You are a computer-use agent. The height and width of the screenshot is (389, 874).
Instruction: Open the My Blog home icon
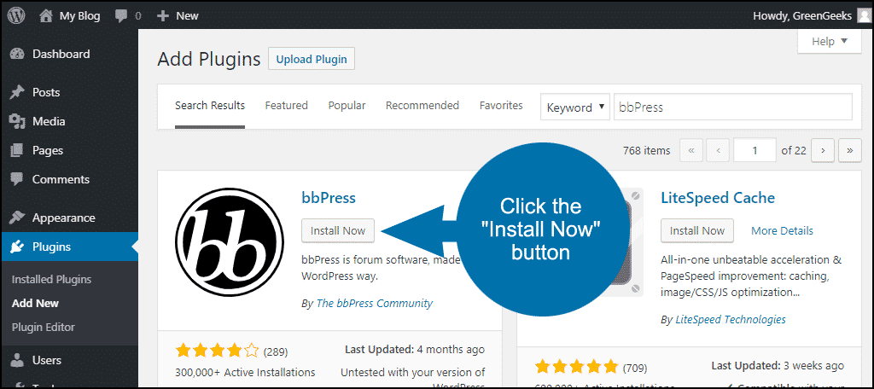tap(46, 16)
